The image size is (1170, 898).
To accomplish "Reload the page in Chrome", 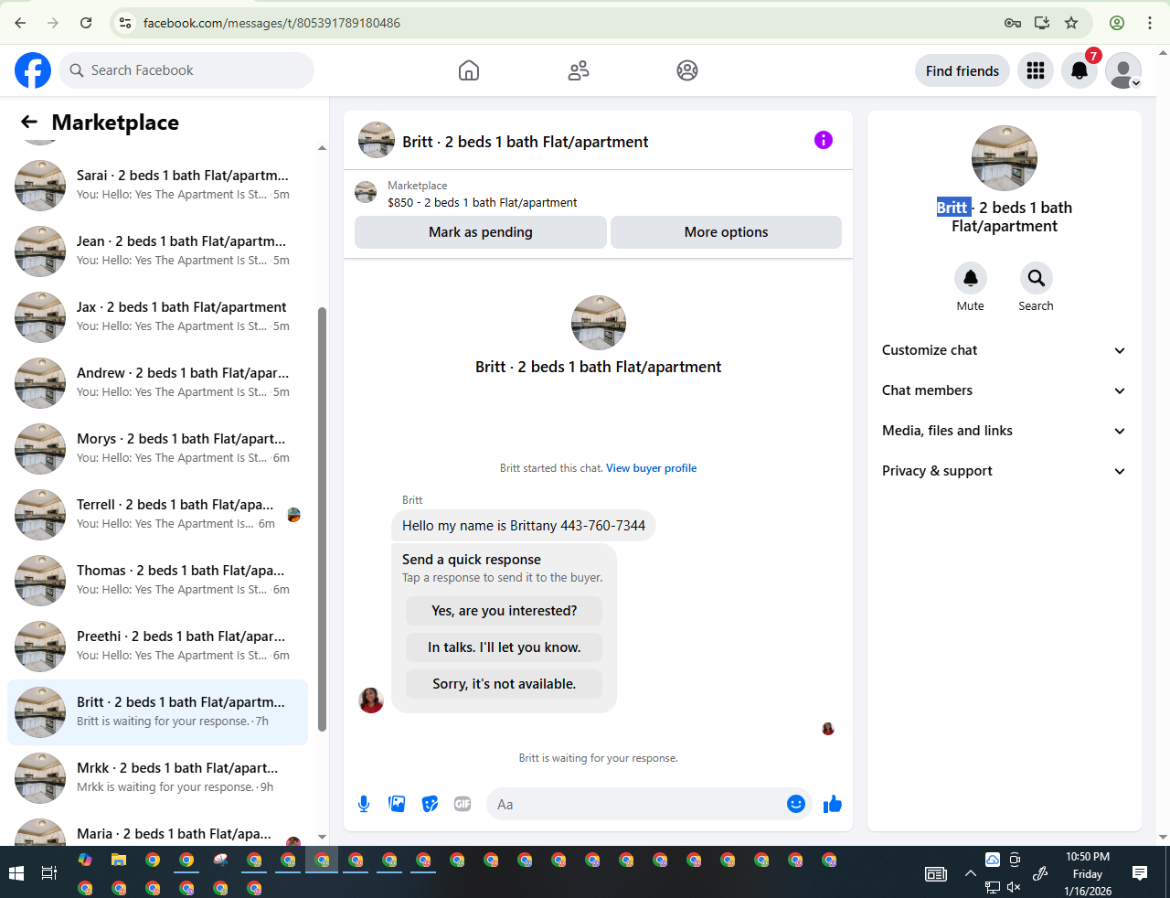I will tap(86, 23).
